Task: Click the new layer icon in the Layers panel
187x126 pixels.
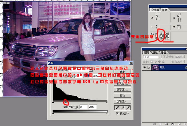Action: 179,124
